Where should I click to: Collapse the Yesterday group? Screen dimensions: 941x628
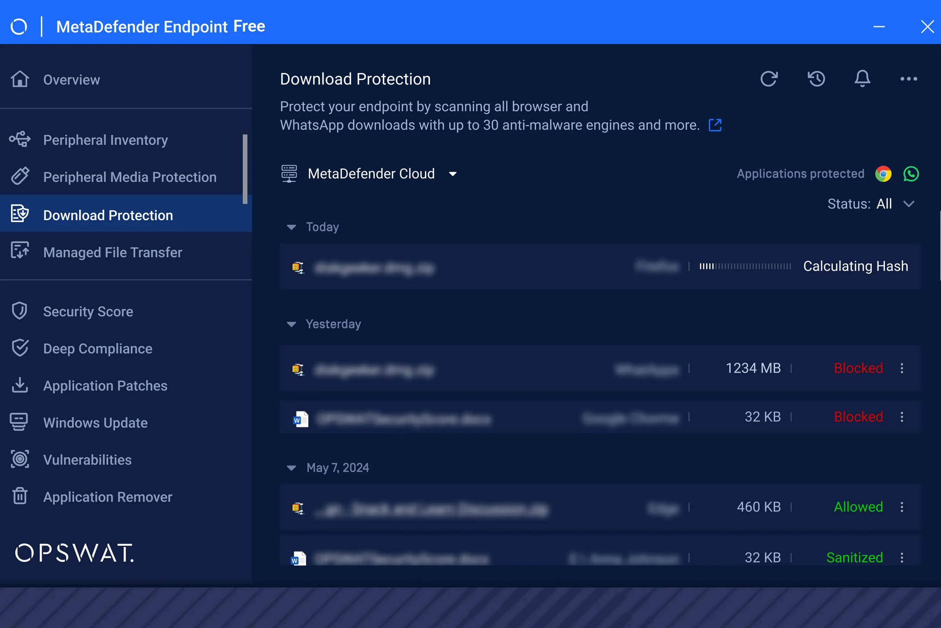pyautogui.click(x=292, y=324)
